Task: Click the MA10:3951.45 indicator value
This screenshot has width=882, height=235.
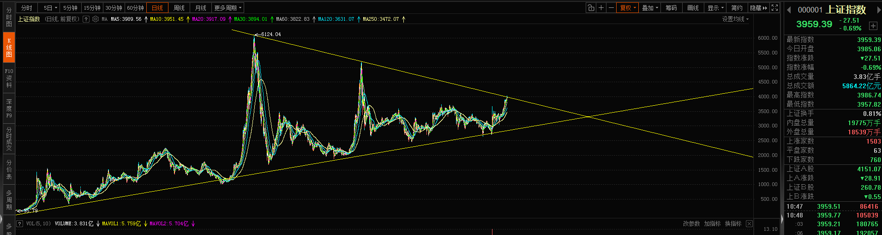Action: pyautogui.click(x=167, y=19)
